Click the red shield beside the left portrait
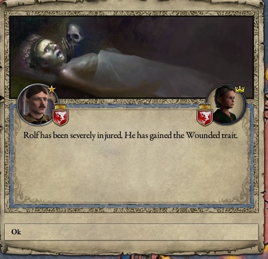Viewport: 268px width, 259px height. 60,117
